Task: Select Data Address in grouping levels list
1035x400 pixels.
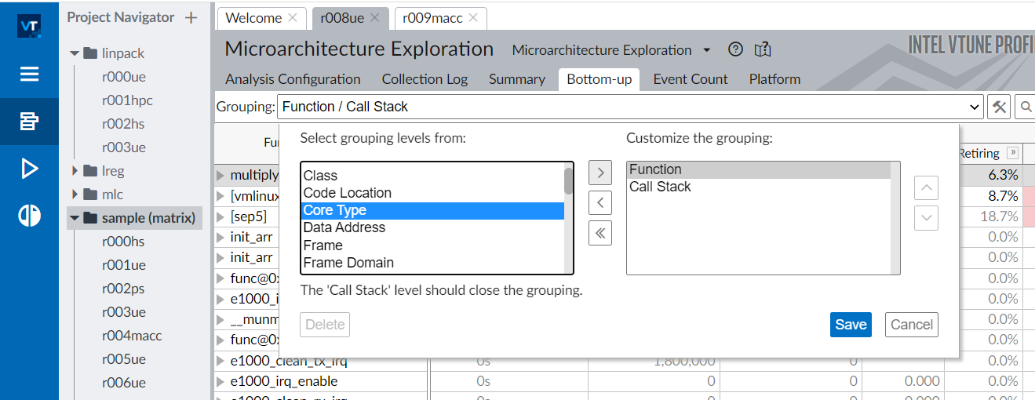Action: (x=344, y=227)
